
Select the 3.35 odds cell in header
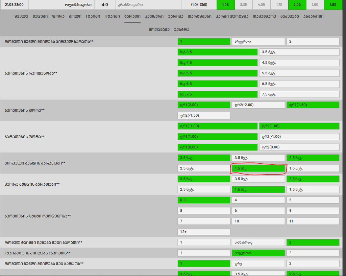click(x=243, y=5)
